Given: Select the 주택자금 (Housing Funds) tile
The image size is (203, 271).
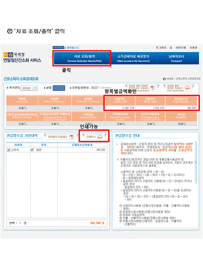Looking at the screenshot, I should tap(88, 116).
